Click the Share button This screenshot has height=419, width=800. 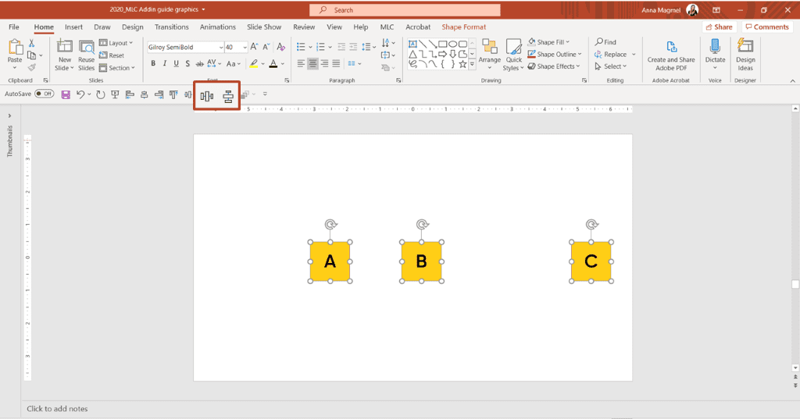coord(719,27)
